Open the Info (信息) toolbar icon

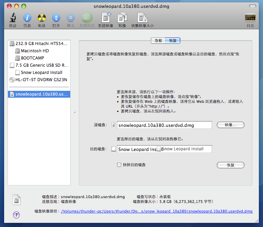(x=27, y=18)
